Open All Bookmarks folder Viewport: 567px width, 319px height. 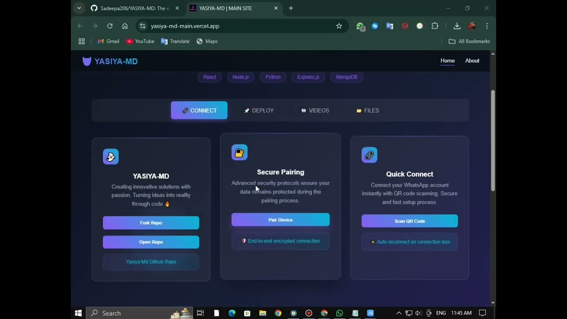pyautogui.click(x=469, y=41)
